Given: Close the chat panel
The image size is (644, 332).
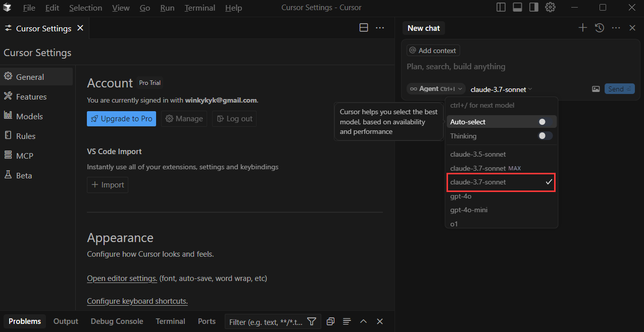Looking at the screenshot, I should [632, 28].
